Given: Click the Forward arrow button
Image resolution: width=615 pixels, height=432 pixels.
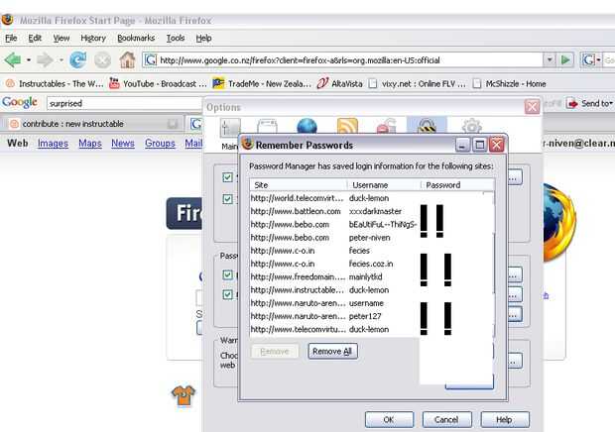Looking at the screenshot, I should 45,60.
